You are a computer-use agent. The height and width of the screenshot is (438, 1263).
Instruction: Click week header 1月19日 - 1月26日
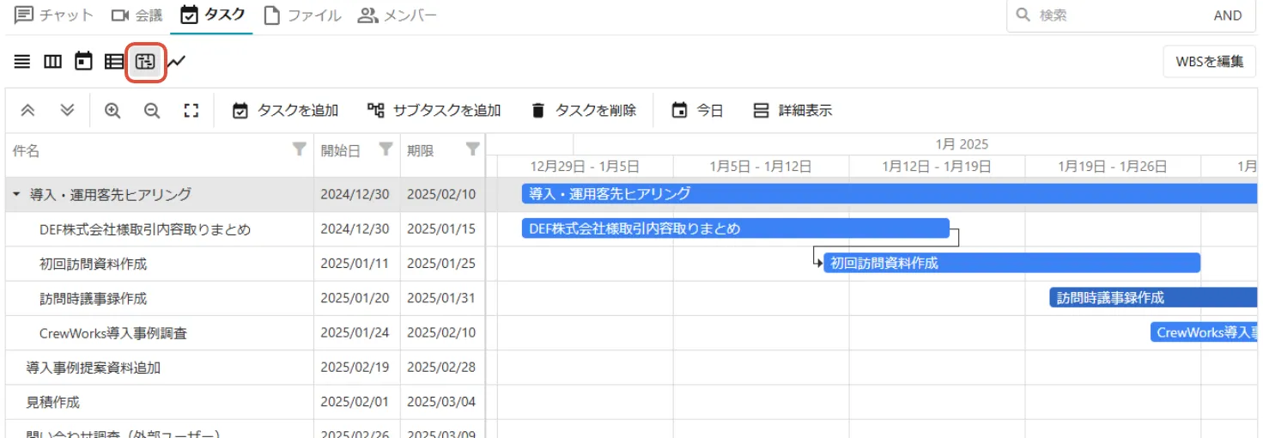click(1113, 166)
